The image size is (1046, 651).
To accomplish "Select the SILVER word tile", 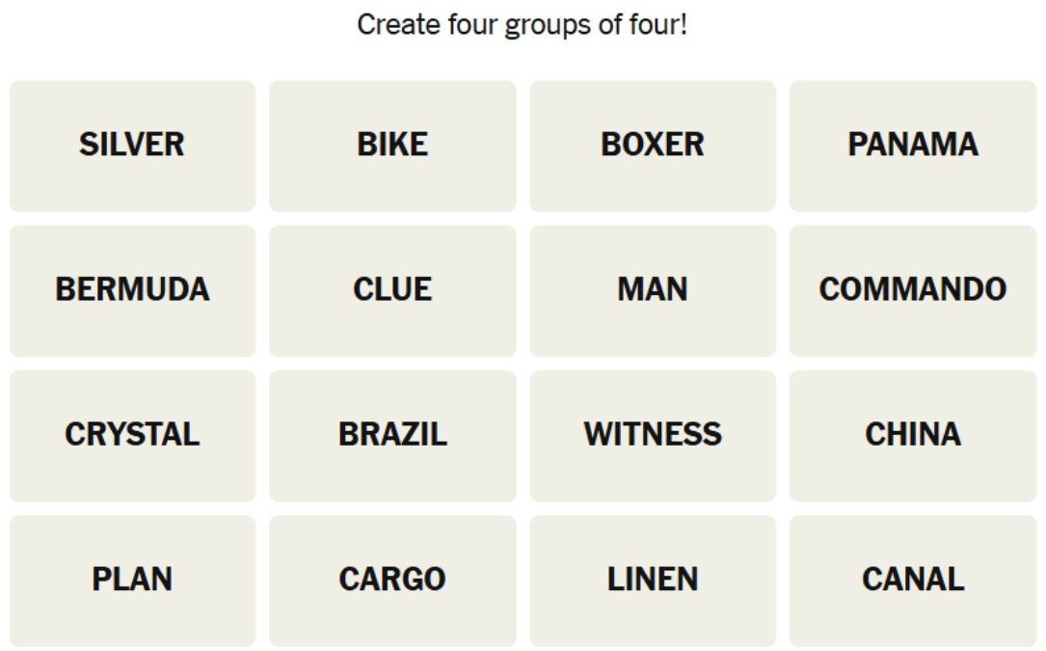I will (x=132, y=146).
